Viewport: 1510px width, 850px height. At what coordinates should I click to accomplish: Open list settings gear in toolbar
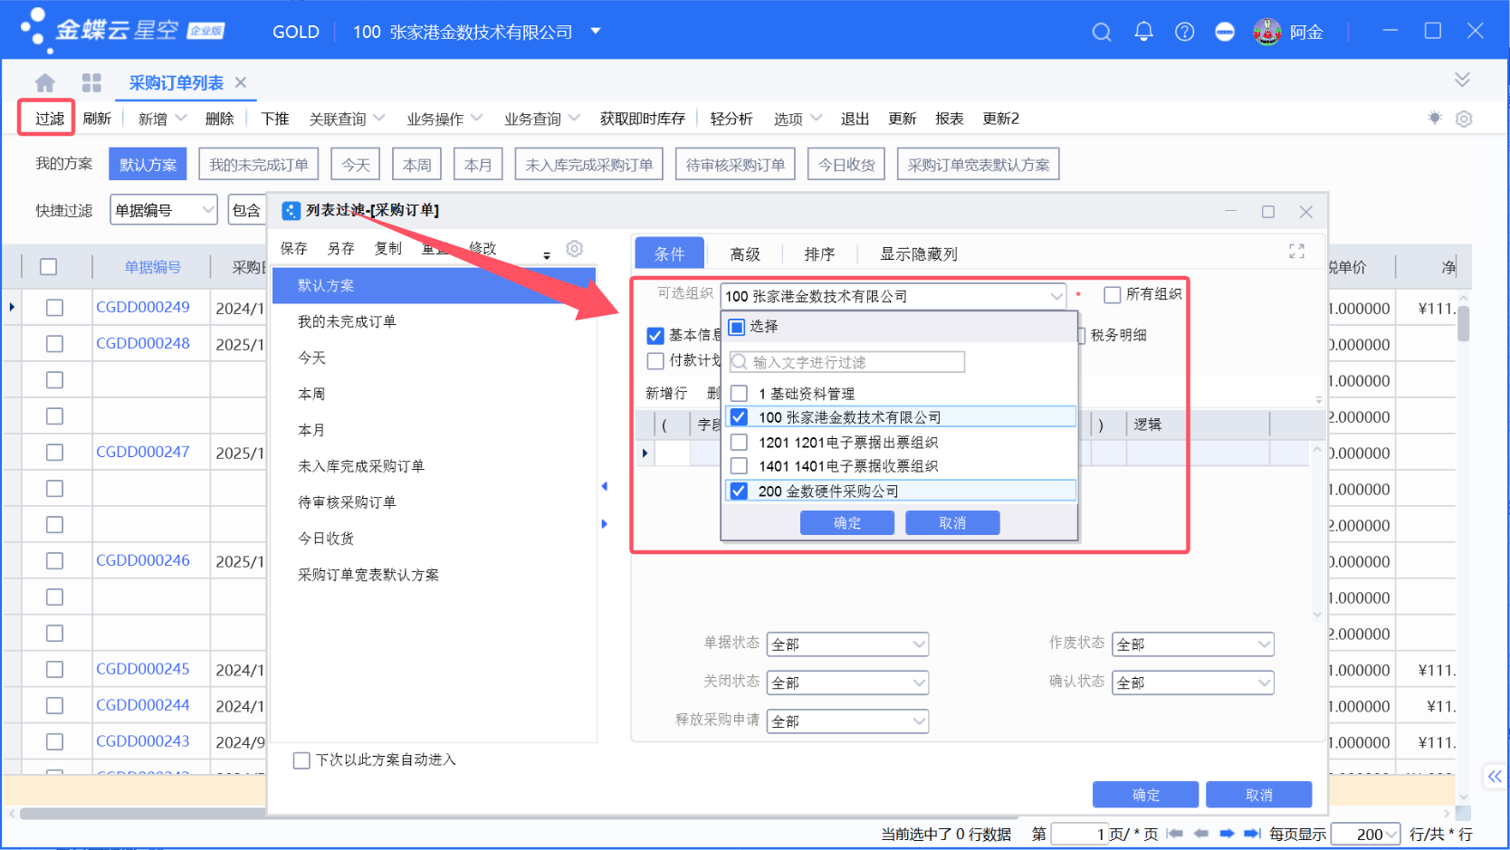(x=1464, y=119)
